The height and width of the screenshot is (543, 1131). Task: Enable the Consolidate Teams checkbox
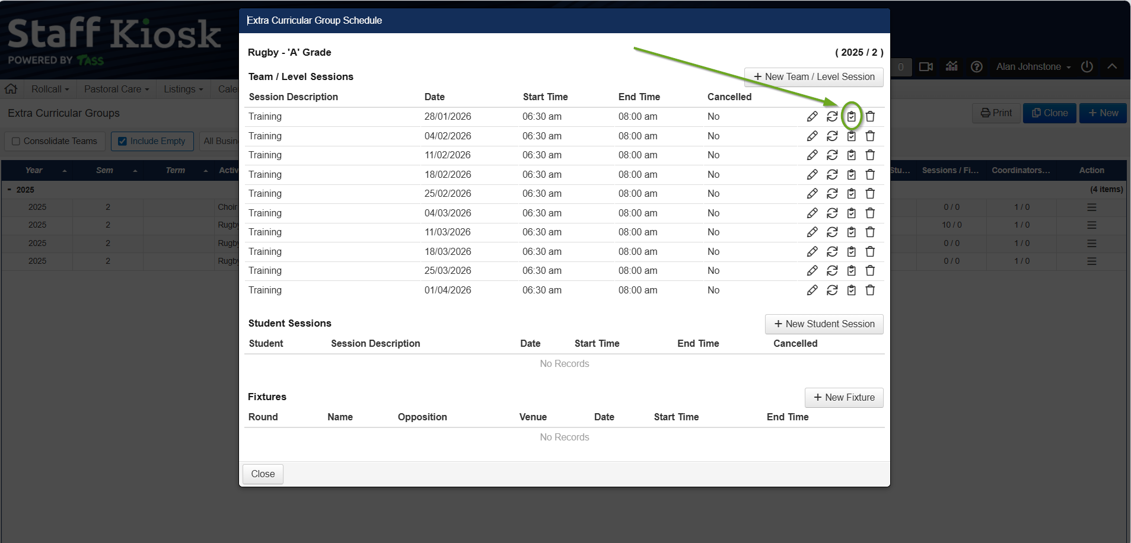(16, 141)
